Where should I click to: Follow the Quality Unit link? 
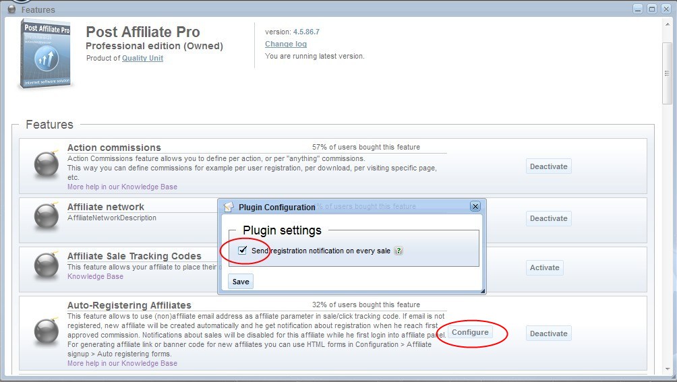point(142,58)
